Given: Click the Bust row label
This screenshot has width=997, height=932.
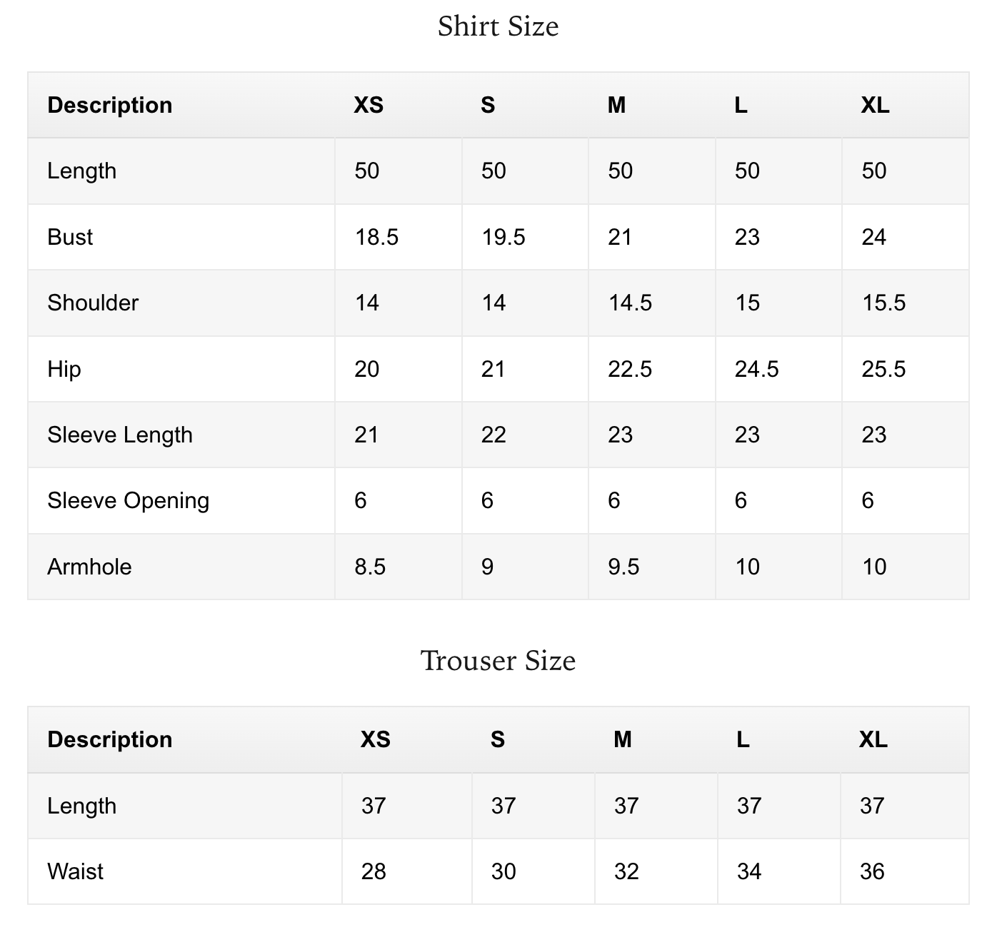Looking at the screenshot, I should tap(70, 237).
